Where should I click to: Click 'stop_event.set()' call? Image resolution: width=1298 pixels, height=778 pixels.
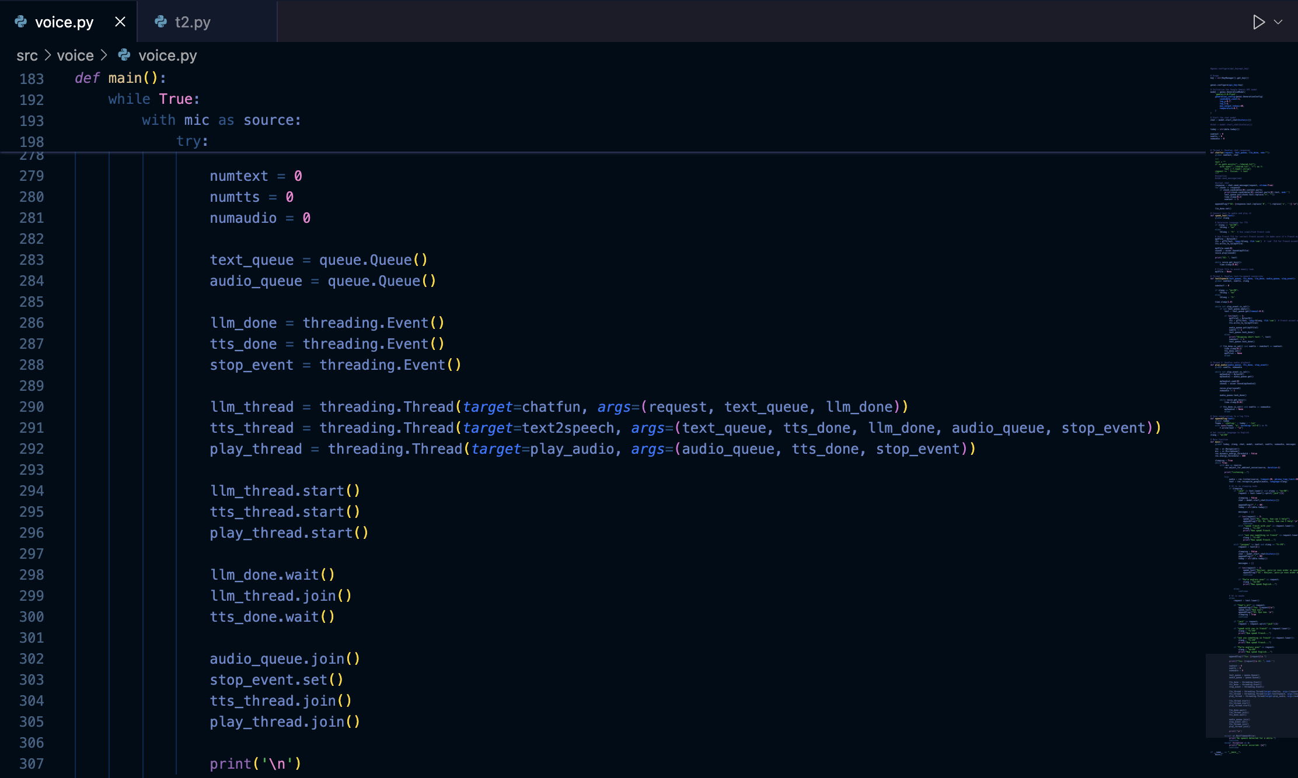coord(277,680)
